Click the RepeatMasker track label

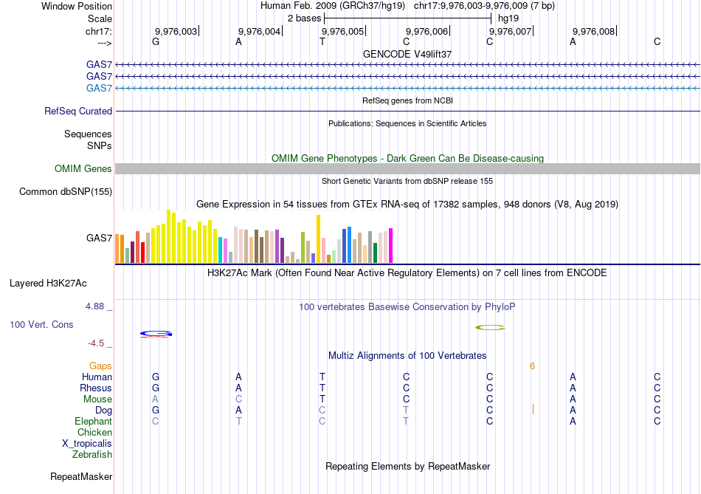coord(81,477)
